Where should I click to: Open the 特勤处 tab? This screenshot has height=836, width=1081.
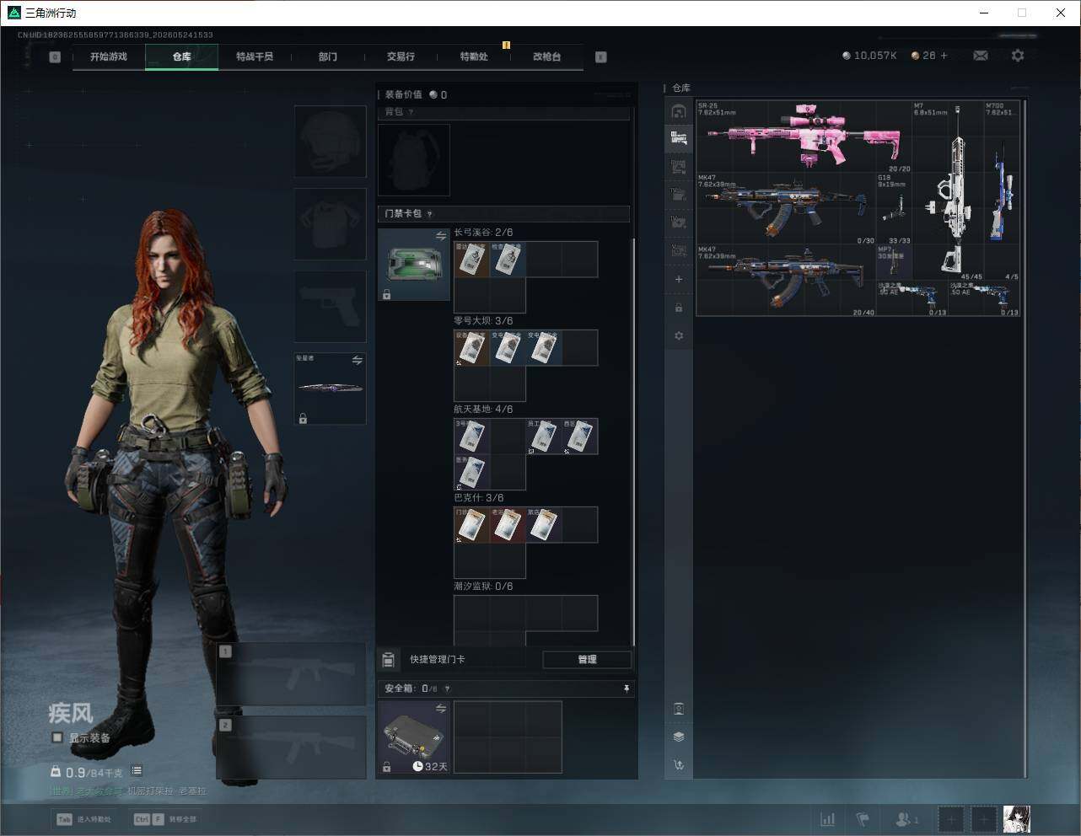point(474,56)
